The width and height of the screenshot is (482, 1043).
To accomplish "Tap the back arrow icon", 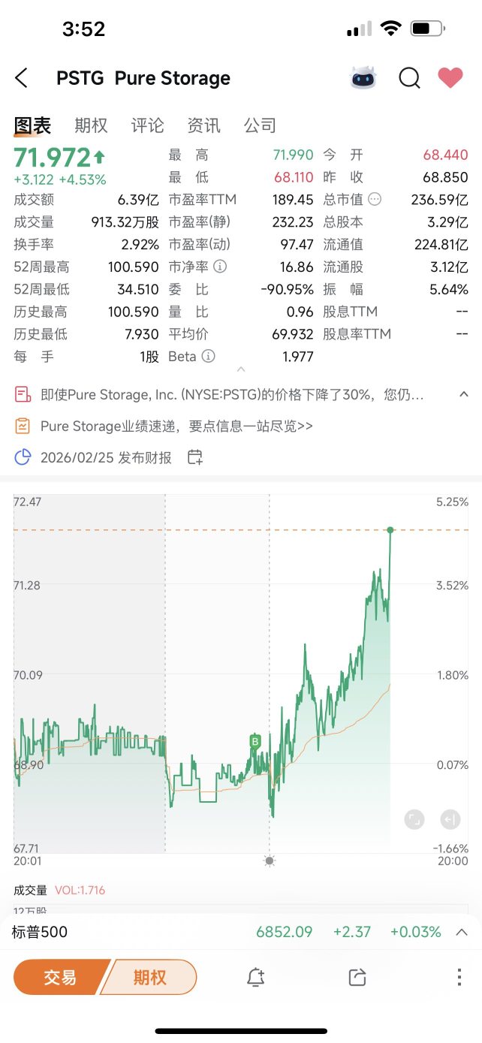I will click(21, 77).
